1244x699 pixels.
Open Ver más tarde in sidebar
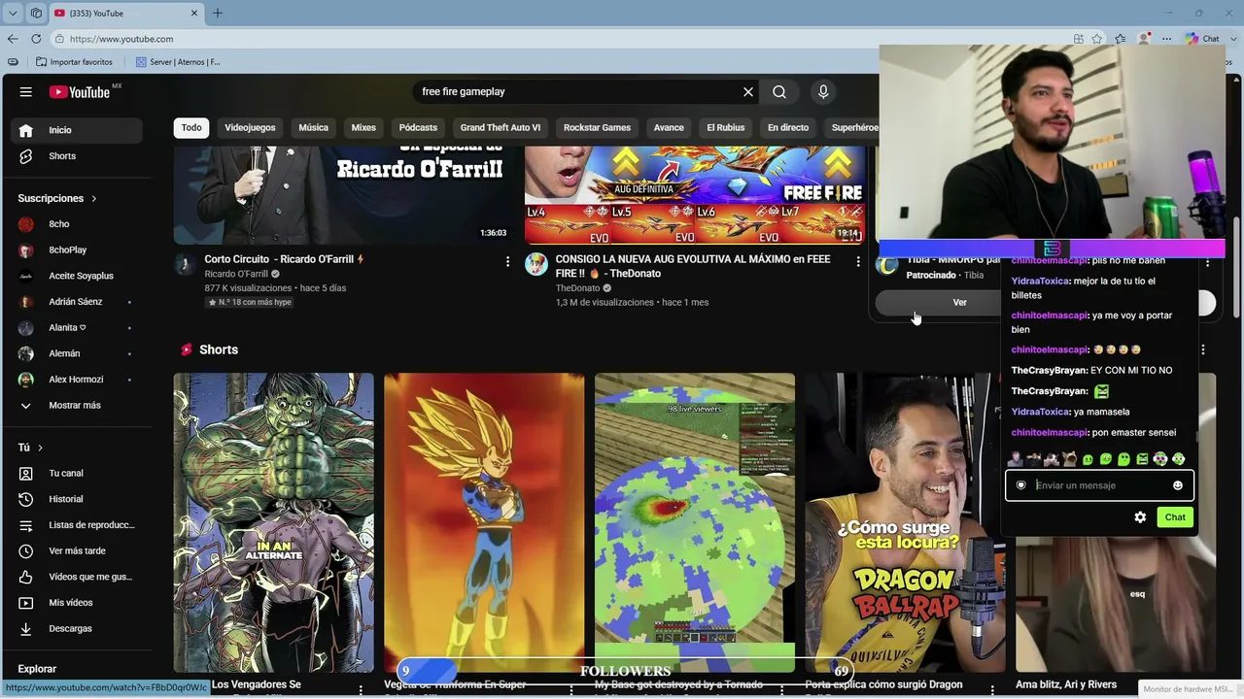coord(77,551)
